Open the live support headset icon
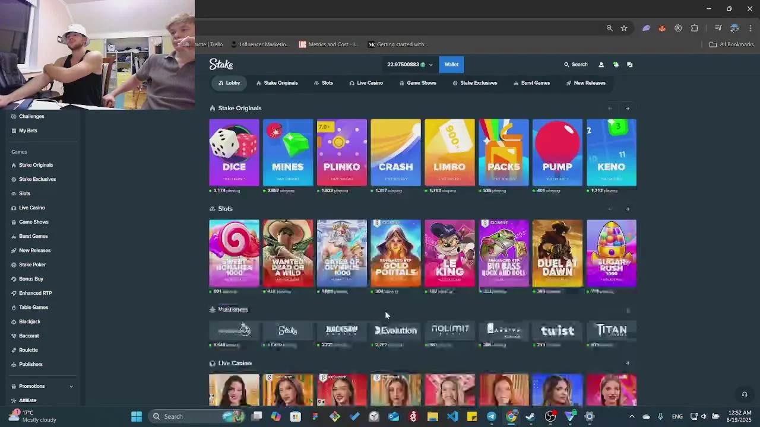This screenshot has height=427, width=760. pyautogui.click(x=744, y=395)
